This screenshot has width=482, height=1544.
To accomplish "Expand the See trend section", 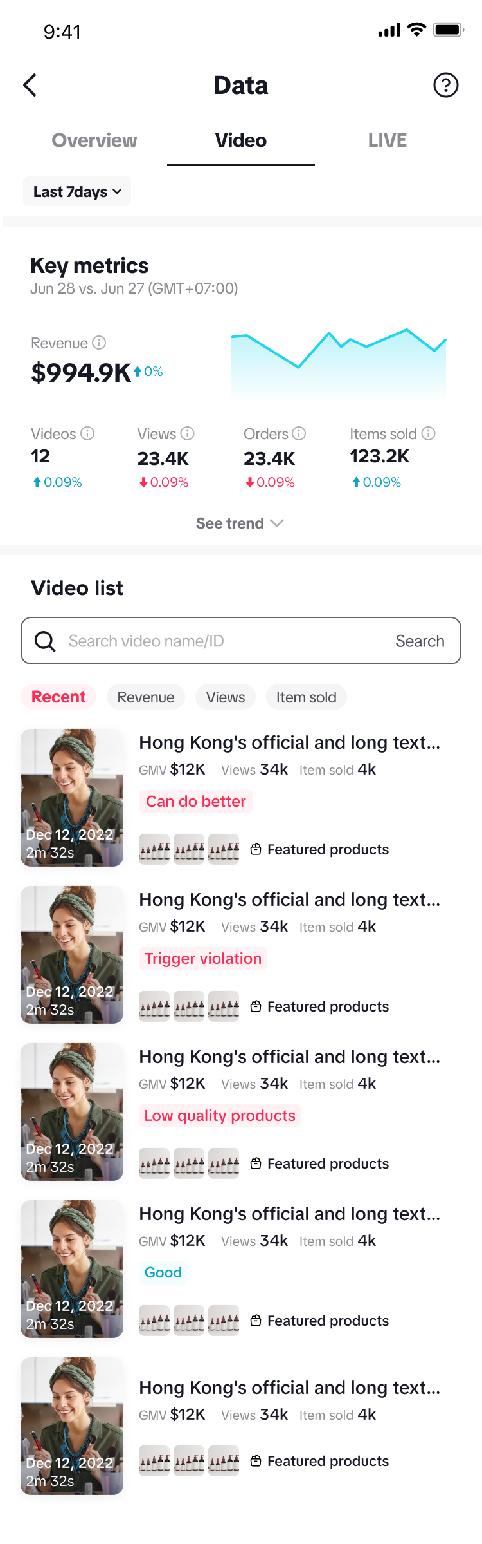I will pos(240,523).
